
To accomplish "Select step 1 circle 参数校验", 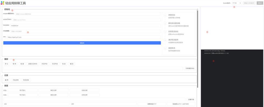I will [165, 16].
